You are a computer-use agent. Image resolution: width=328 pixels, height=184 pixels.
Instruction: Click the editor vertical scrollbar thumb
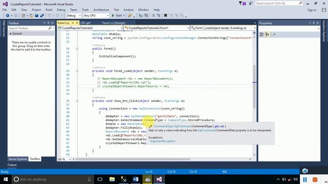click(254, 86)
